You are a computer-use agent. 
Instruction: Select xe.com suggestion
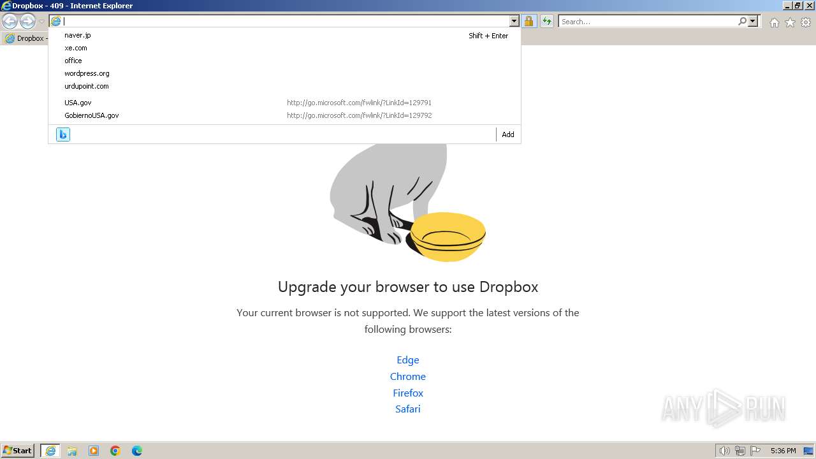click(x=284, y=48)
